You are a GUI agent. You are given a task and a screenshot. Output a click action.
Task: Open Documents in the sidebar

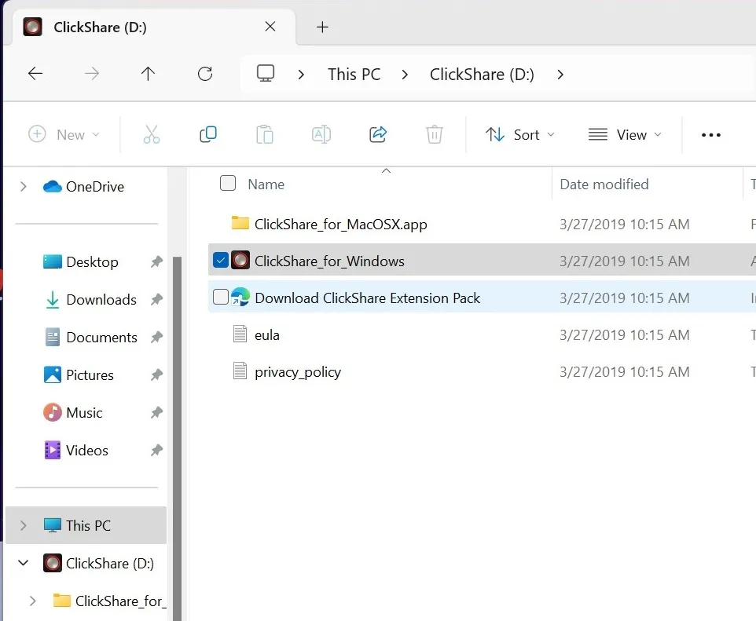click(x=101, y=338)
